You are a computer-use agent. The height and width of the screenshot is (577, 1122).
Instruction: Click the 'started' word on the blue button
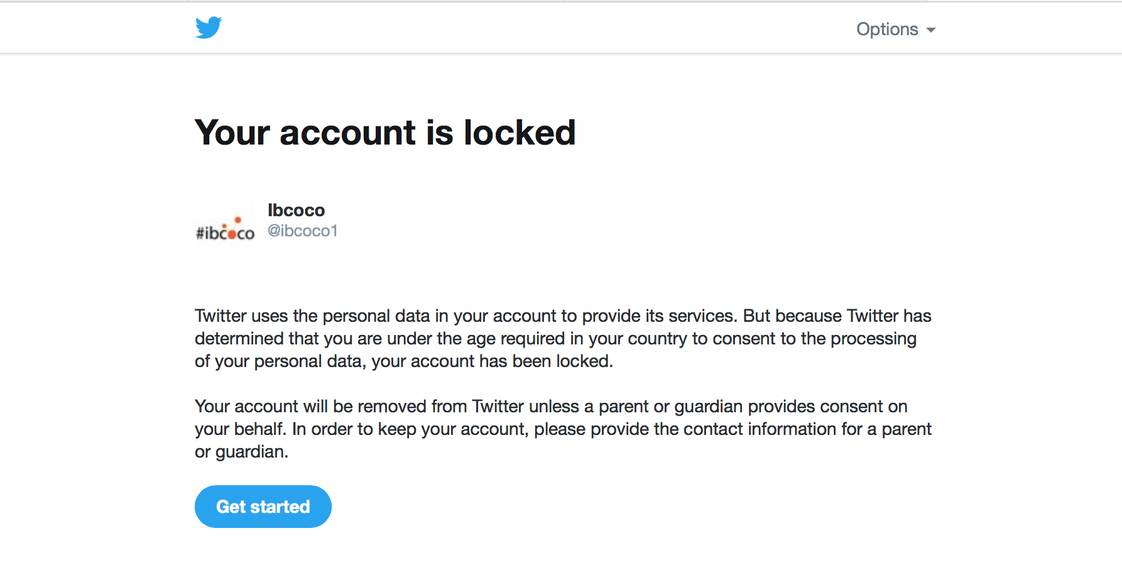click(x=280, y=507)
